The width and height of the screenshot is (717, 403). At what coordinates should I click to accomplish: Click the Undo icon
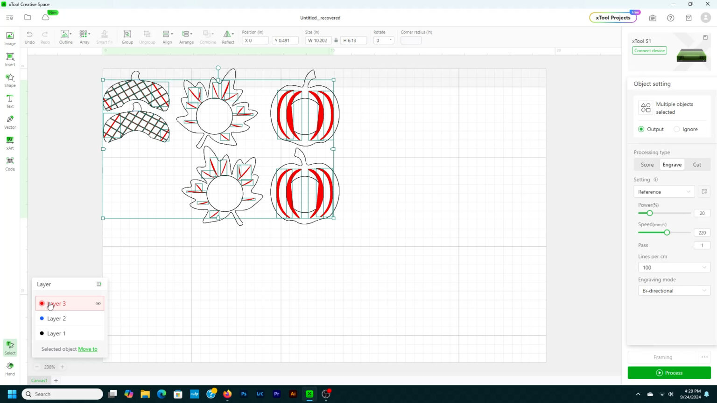[x=29, y=36]
